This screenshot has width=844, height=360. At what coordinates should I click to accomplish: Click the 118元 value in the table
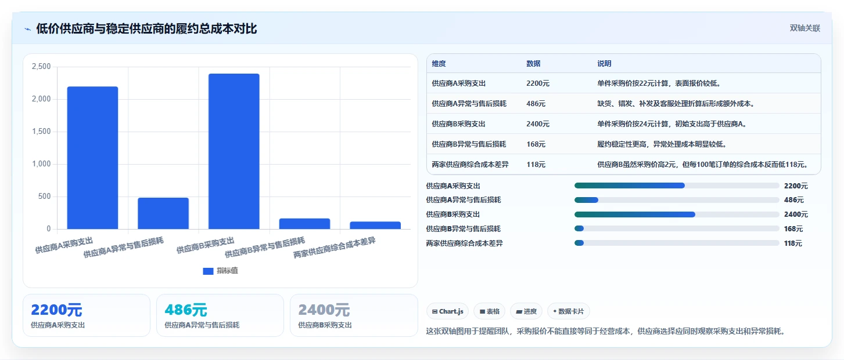(536, 165)
